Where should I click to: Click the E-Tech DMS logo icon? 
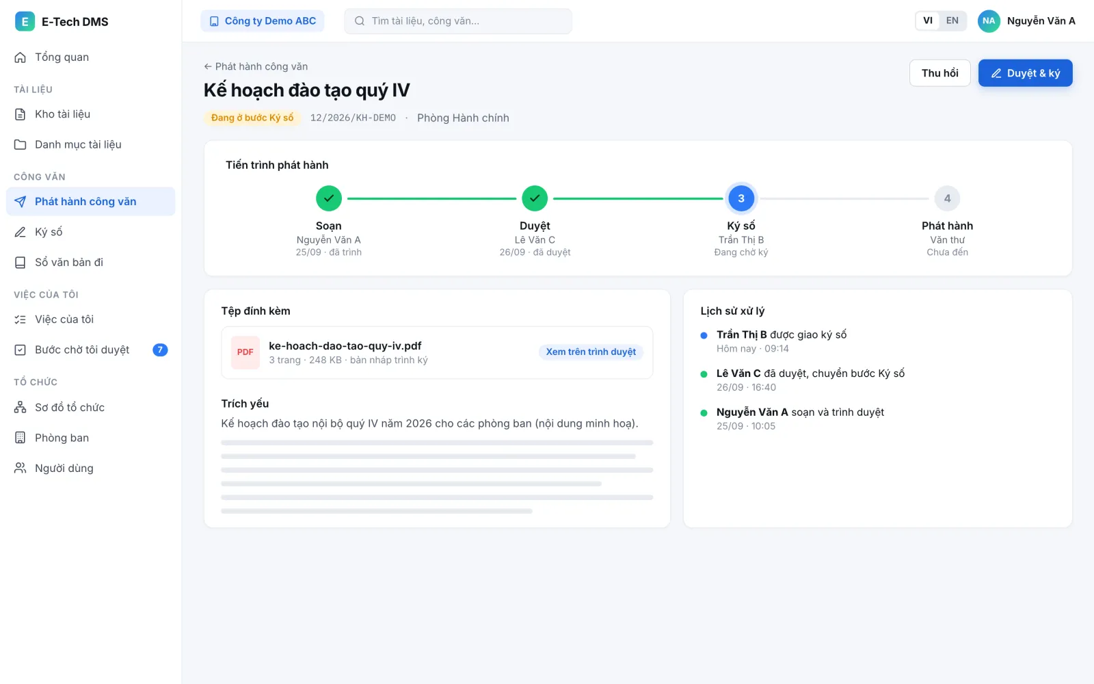[x=25, y=21]
